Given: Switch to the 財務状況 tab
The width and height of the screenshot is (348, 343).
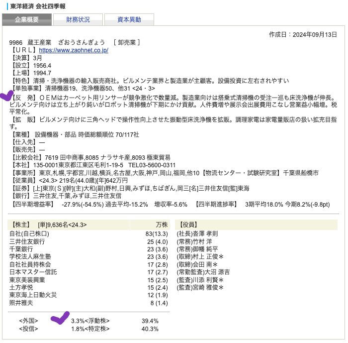Looking at the screenshot, I should (78, 19).
